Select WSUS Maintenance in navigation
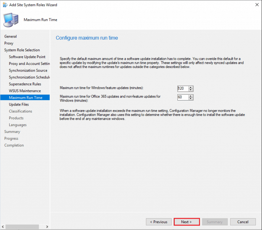 25,91
